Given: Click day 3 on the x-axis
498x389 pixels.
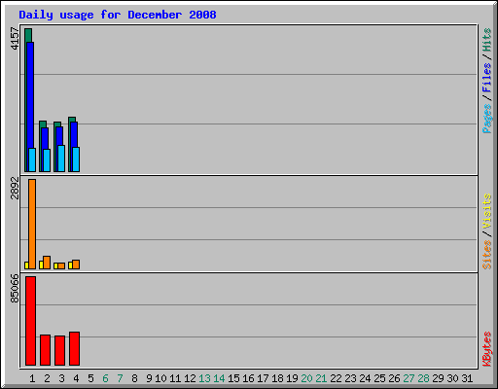Looking at the screenshot, I should point(61,378).
